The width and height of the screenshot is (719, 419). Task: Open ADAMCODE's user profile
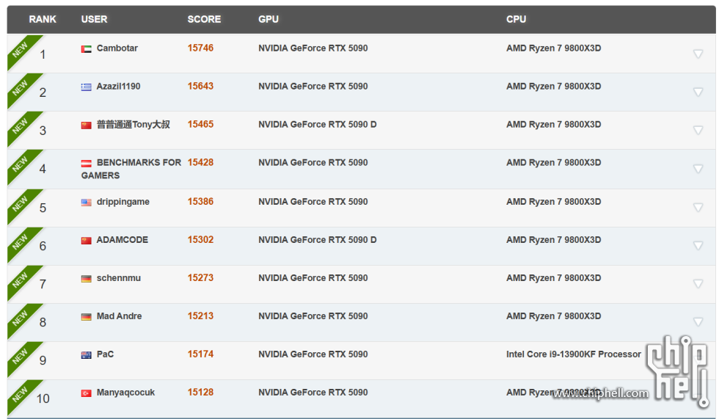coord(122,240)
